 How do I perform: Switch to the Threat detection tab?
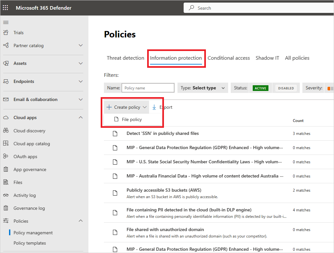[125, 58]
